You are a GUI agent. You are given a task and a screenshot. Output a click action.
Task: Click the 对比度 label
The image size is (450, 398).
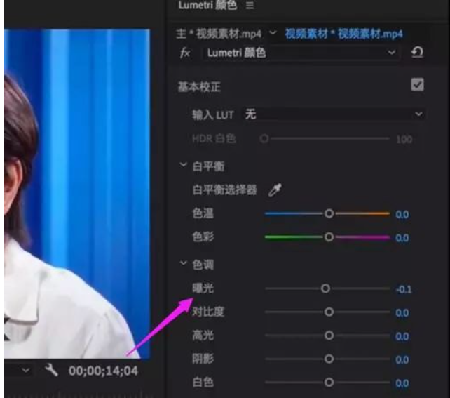coord(208,312)
